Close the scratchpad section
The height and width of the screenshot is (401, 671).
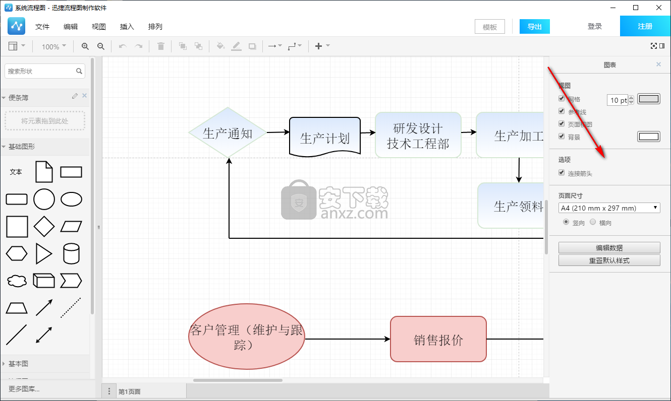click(84, 96)
